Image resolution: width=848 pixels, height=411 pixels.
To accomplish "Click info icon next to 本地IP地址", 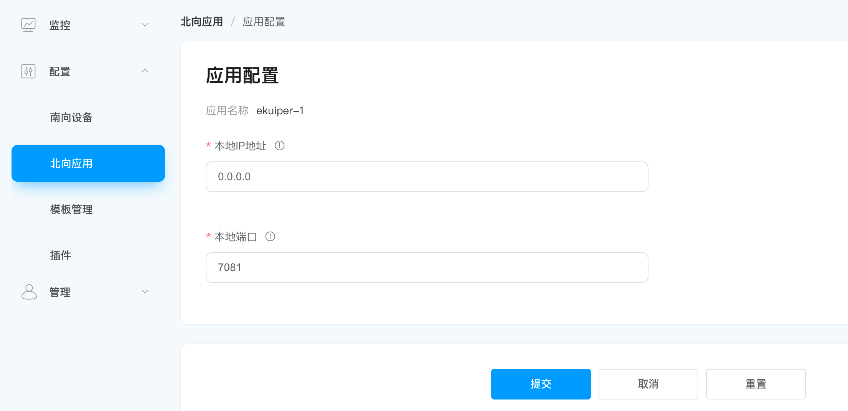I will [280, 146].
